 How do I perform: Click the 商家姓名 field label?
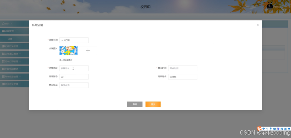162,76
